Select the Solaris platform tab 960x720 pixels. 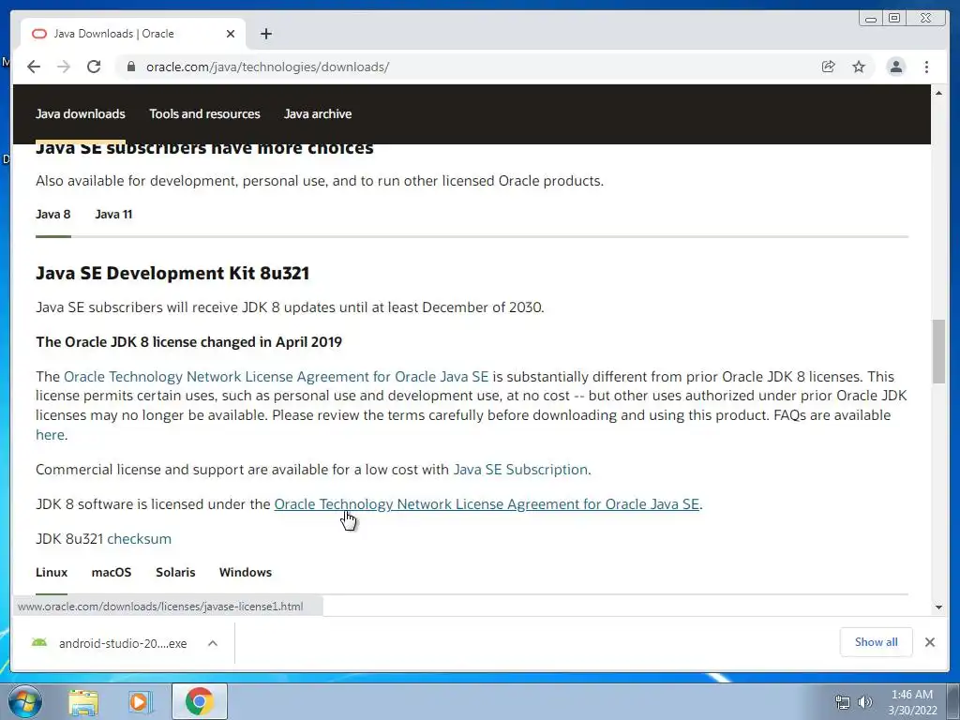[x=175, y=573]
